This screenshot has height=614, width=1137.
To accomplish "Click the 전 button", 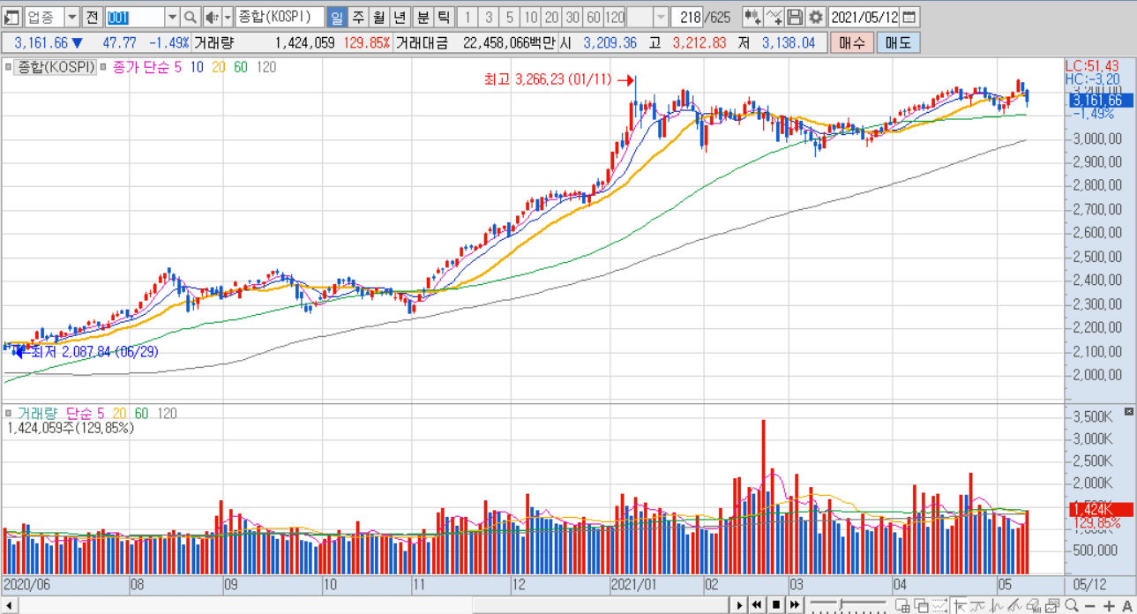I will click(92, 17).
